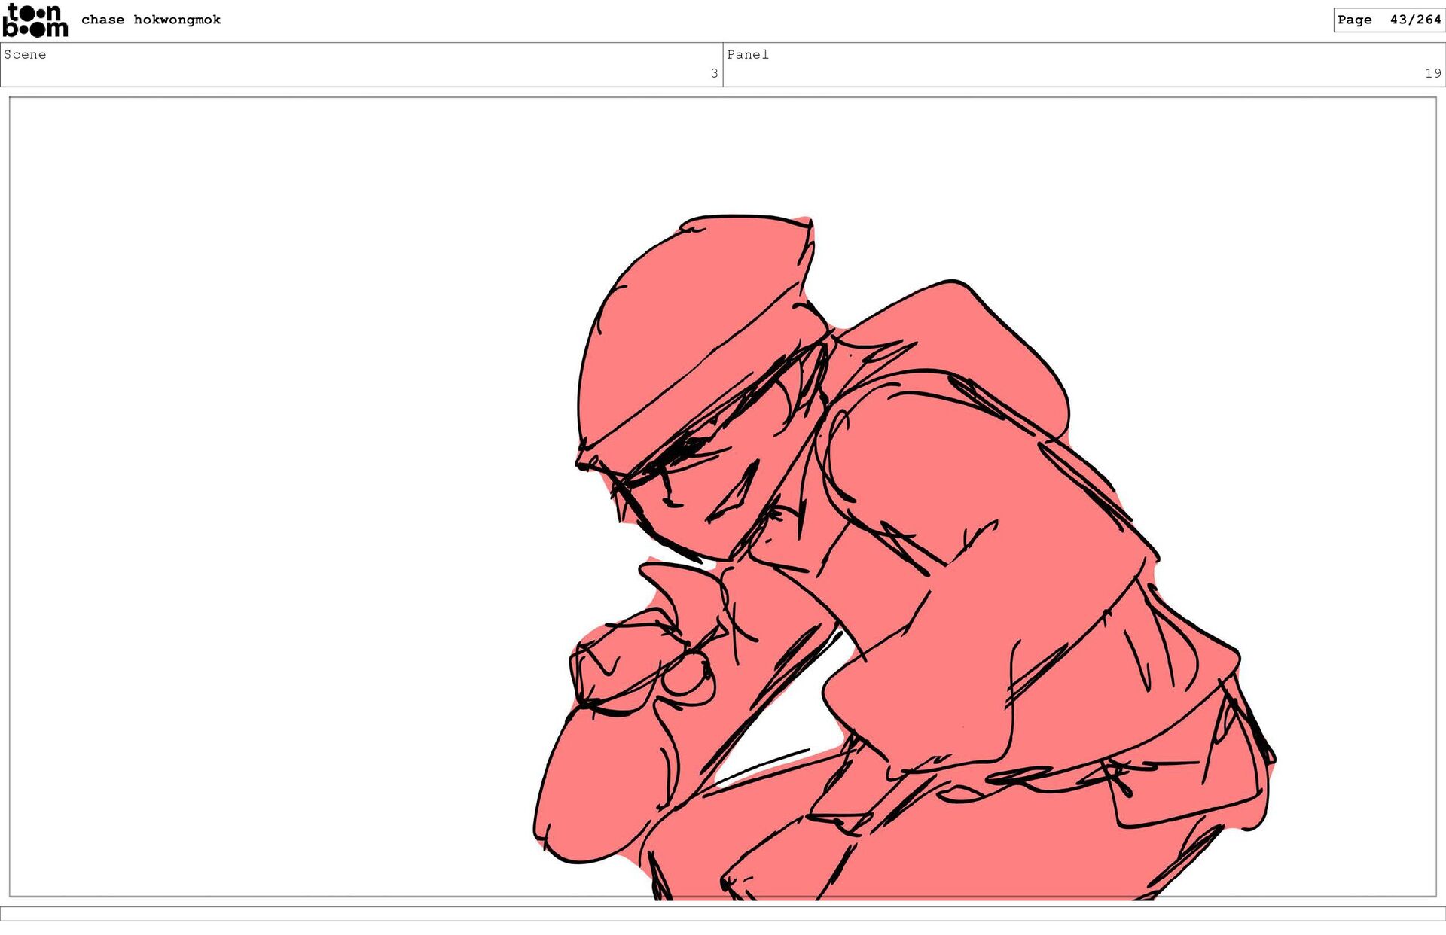Click the empty caption strip below the panel
The width and height of the screenshot is (1446, 935).
pyautogui.click(x=723, y=913)
